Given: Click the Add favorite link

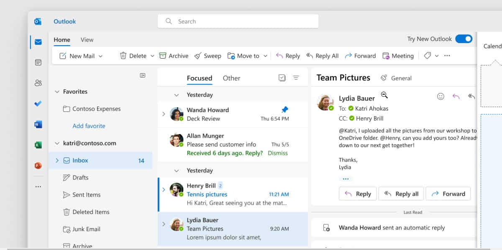Looking at the screenshot, I should [x=89, y=126].
